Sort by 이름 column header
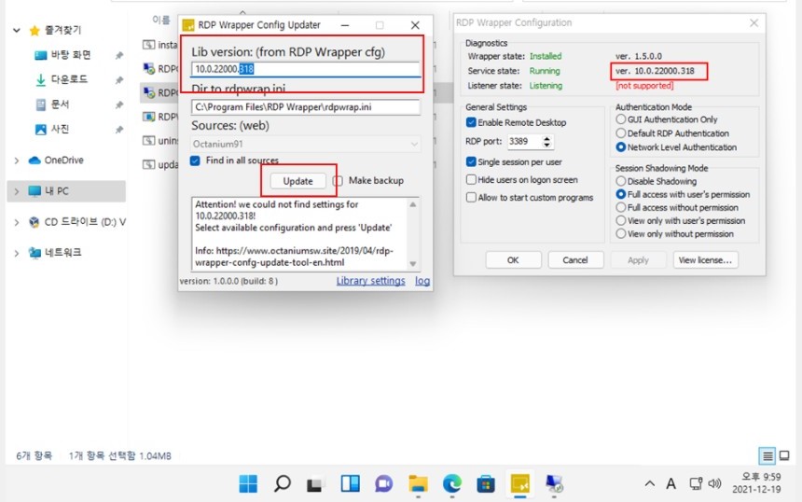The image size is (802, 502). pos(161,20)
